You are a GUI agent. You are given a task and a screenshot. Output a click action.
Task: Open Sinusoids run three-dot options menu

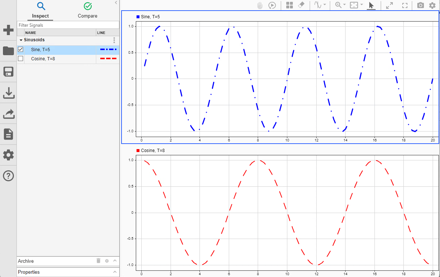pos(114,40)
